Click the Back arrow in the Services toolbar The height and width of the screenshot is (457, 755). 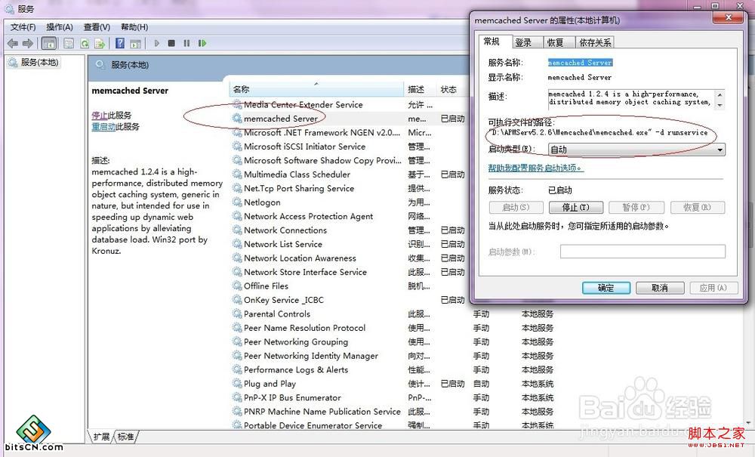pos(13,43)
